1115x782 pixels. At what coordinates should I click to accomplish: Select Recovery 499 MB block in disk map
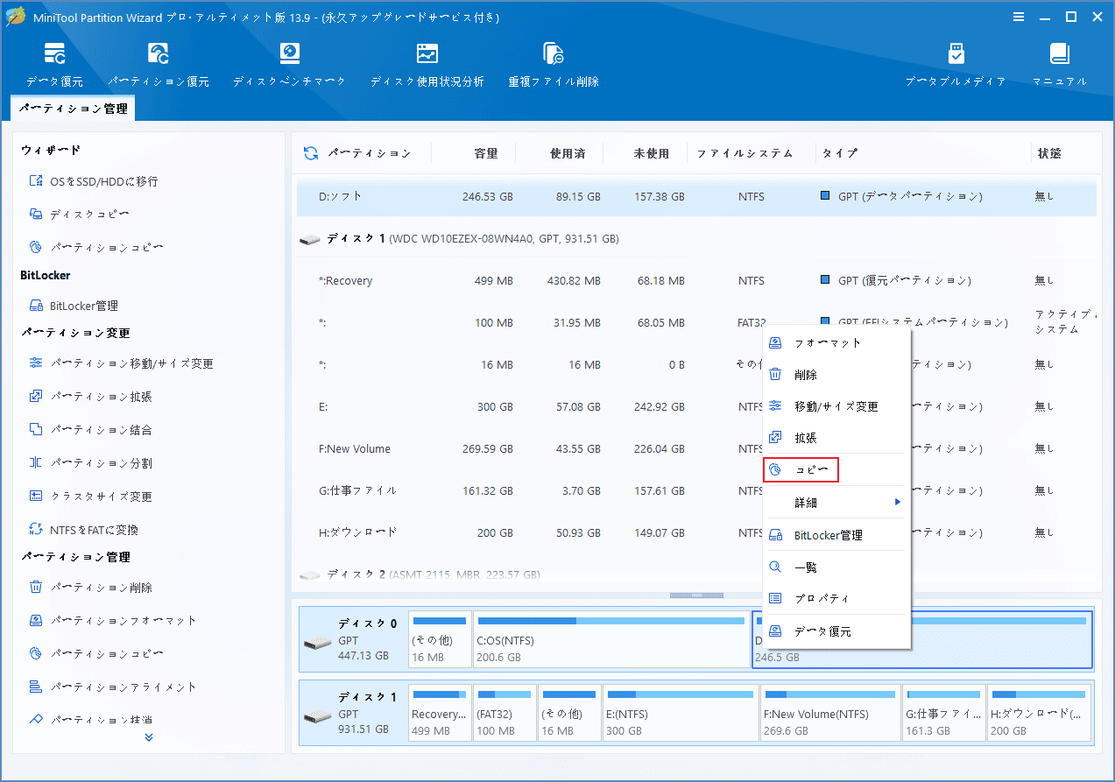(x=440, y=712)
